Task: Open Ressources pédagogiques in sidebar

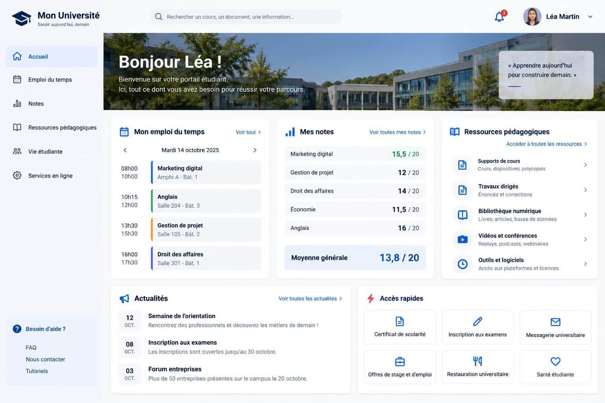Action: [52, 128]
